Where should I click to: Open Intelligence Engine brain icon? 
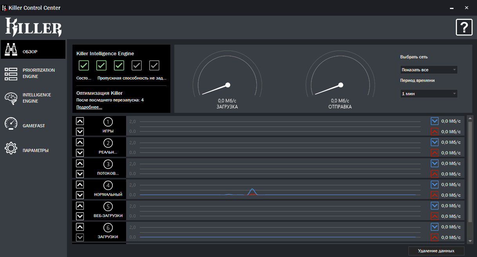tap(11, 98)
